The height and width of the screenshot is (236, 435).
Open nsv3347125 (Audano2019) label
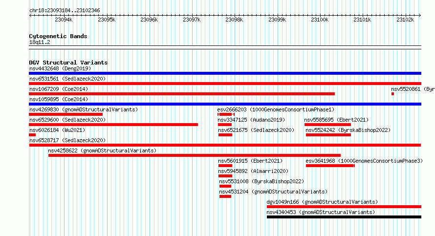(x=251, y=120)
